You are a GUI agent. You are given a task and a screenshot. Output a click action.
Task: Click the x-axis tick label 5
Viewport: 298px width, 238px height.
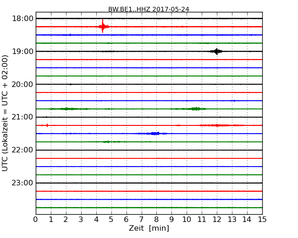(x=111, y=219)
